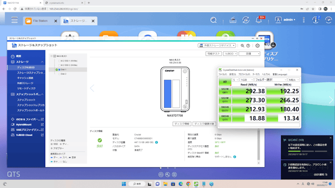This screenshot has height=188, width=335.
Task: Open File Explorer on the taskbar
Action: coord(165,184)
